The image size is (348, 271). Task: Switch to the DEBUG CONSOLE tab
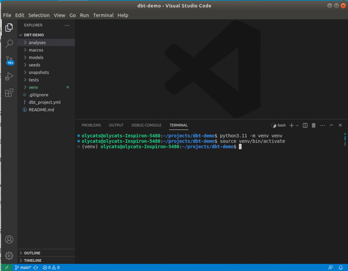(x=146, y=125)
